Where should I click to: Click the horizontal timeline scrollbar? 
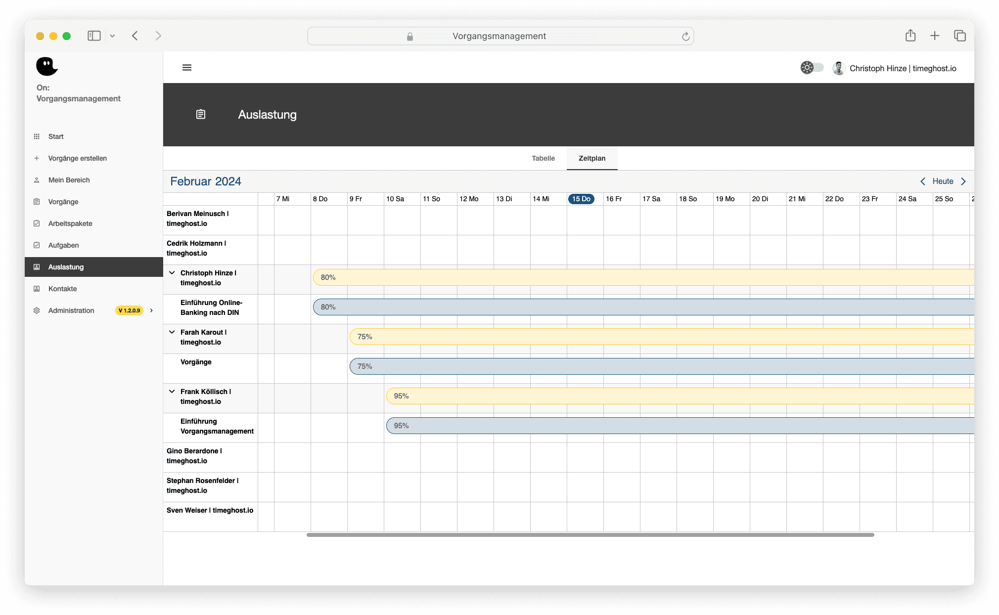(x=590, y=535)
